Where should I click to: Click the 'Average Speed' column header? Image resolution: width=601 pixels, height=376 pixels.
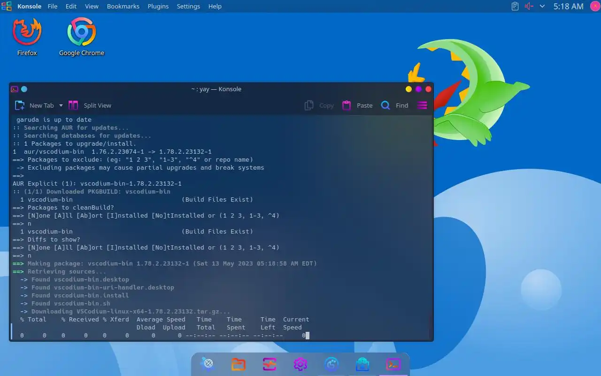pos(161,320)
